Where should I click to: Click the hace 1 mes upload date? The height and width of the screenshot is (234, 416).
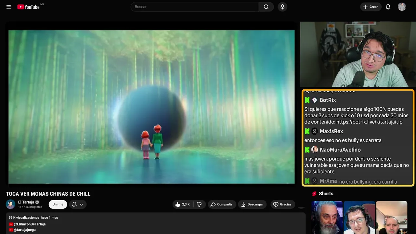click(49, 217)
